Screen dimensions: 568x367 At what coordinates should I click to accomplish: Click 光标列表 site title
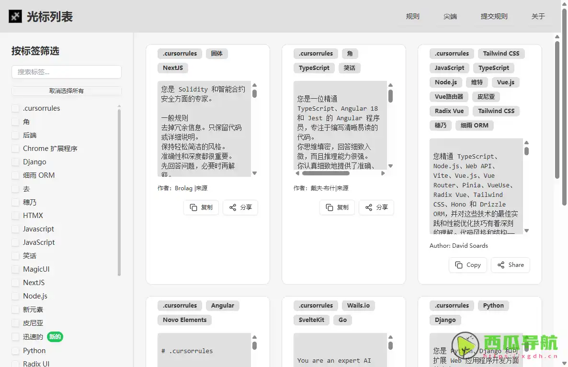(50, 16)
